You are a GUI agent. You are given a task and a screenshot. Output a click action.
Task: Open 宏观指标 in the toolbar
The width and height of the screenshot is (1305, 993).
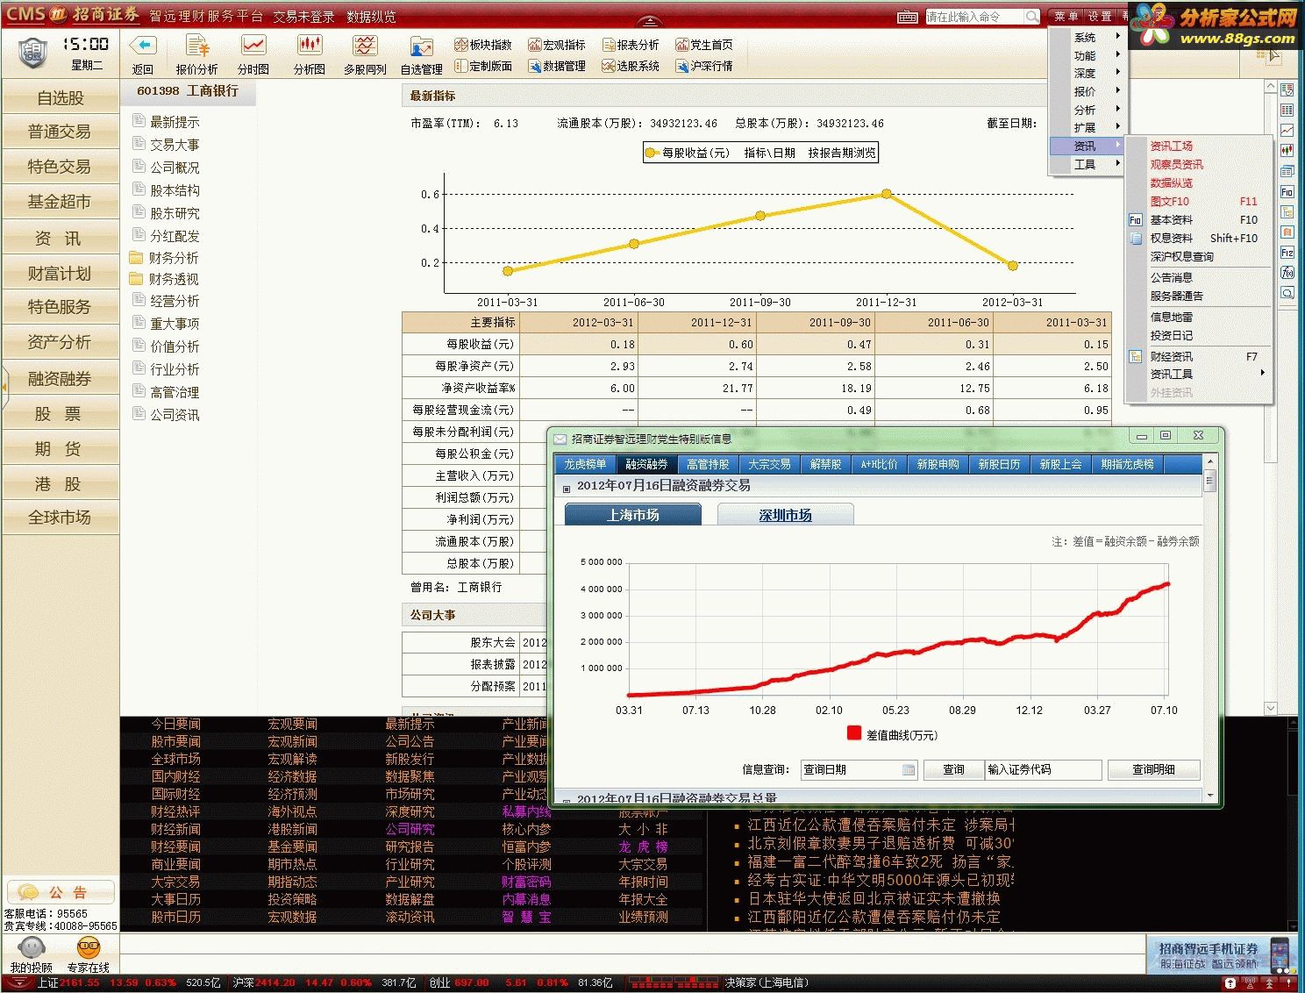[557, 45]
